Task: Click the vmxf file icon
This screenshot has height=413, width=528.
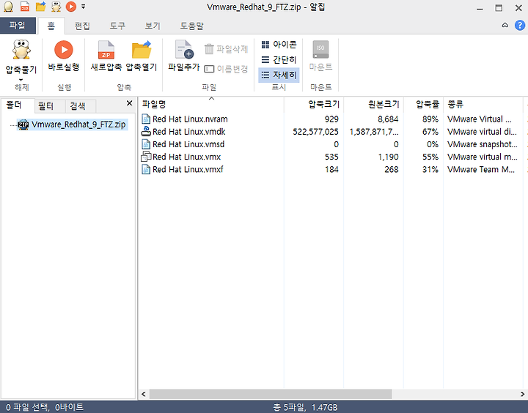Action: point(146,169)
